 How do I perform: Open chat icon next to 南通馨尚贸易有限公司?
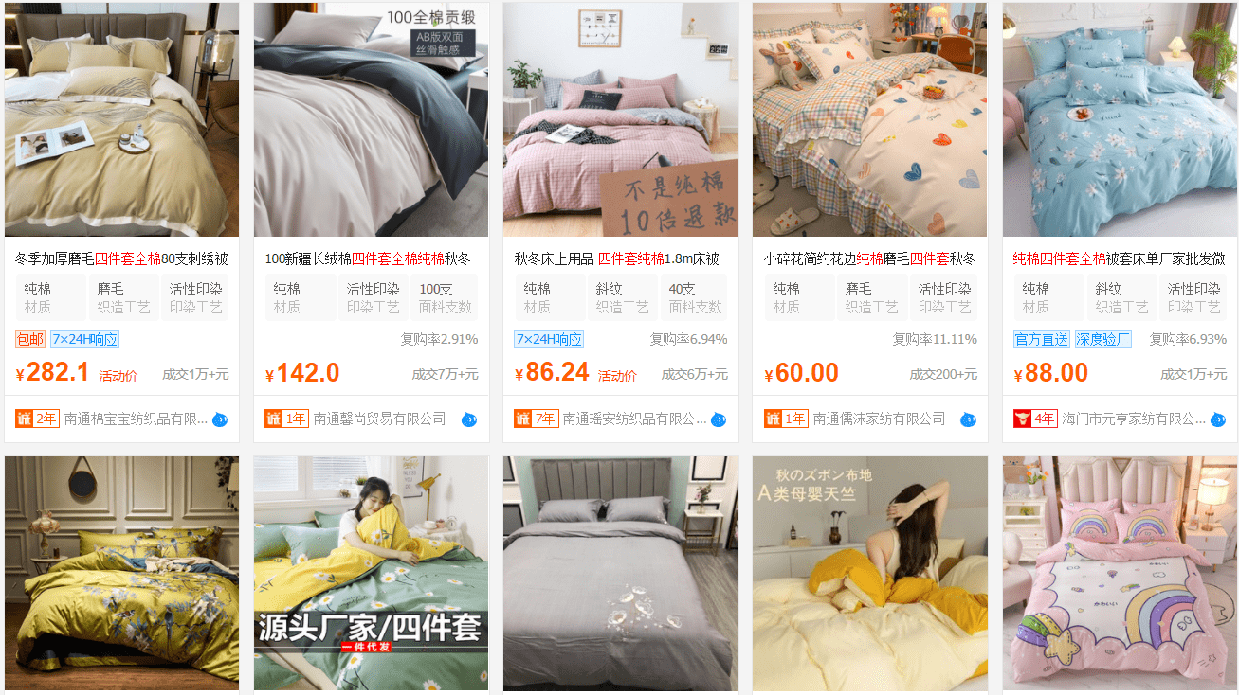coord(469,419)
